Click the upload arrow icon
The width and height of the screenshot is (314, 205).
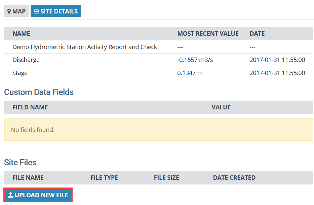pos(10,195)
